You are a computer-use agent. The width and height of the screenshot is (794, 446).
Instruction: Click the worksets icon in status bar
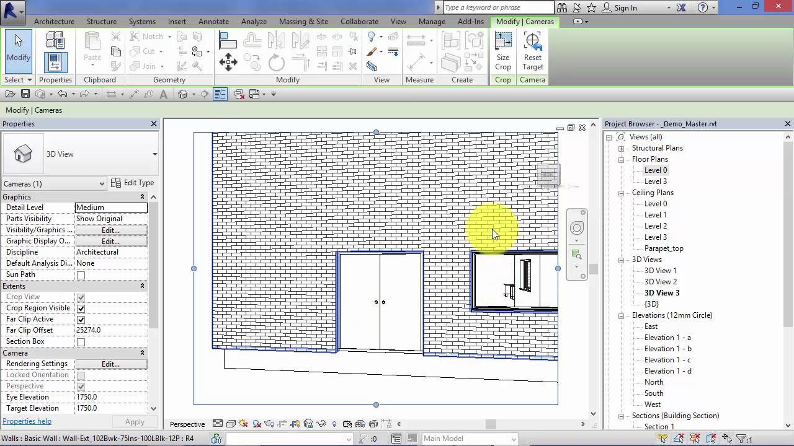tap(216, 439)
